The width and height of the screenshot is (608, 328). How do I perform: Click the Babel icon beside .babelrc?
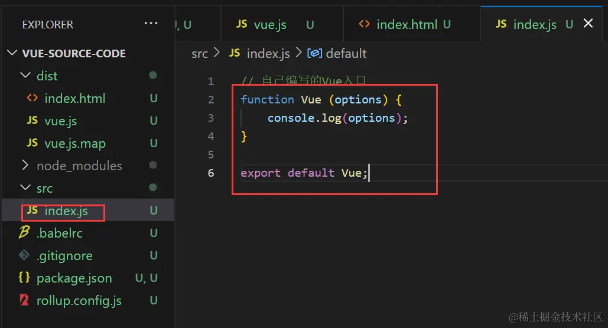pyautogui.click(x=24, y=233)
